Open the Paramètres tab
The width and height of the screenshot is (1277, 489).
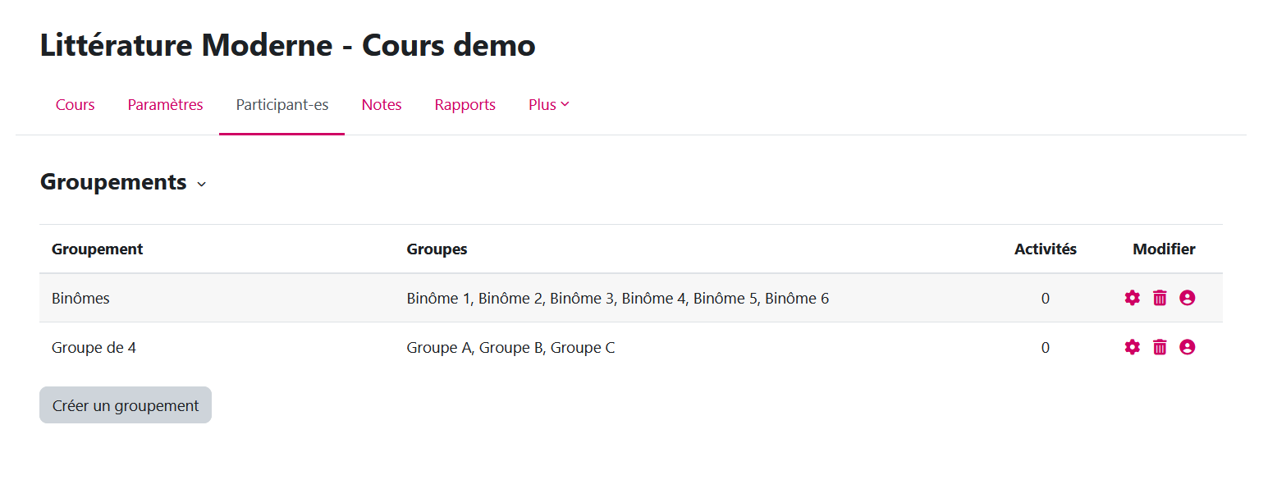coord(165,105)
